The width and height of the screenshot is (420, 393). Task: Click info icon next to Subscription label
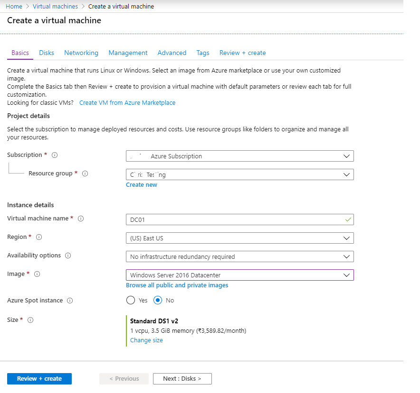(x=55, y=155)
